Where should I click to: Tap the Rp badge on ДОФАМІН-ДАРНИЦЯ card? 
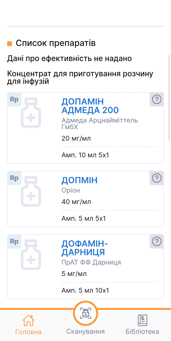14,242
